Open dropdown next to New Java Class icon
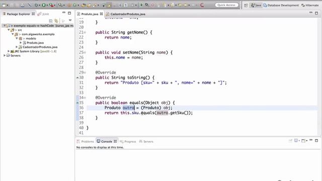 tap(78, 6)
